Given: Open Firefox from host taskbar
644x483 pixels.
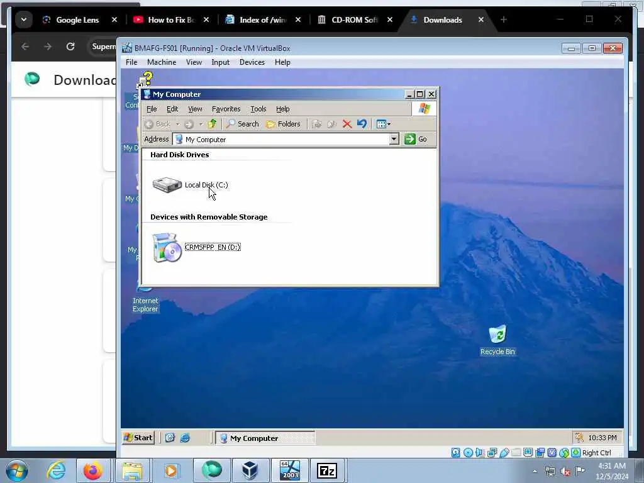Looking at the screenshot, I should (x=93, y=470).
